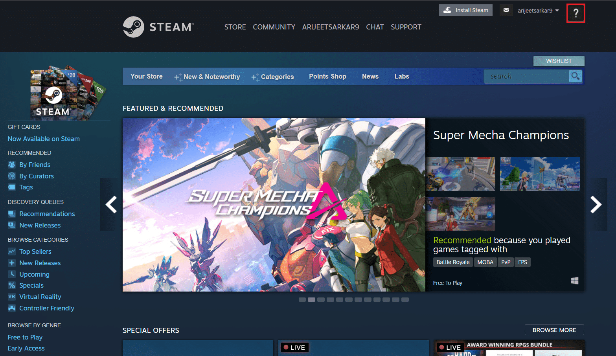Open the New & Noteworthy dropdown
The width and height of the screenshot is (616, 356).
[211, 77]
